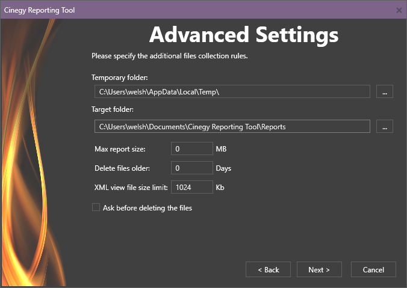Browse for the Temporary folder location

(x=385, y=91)
